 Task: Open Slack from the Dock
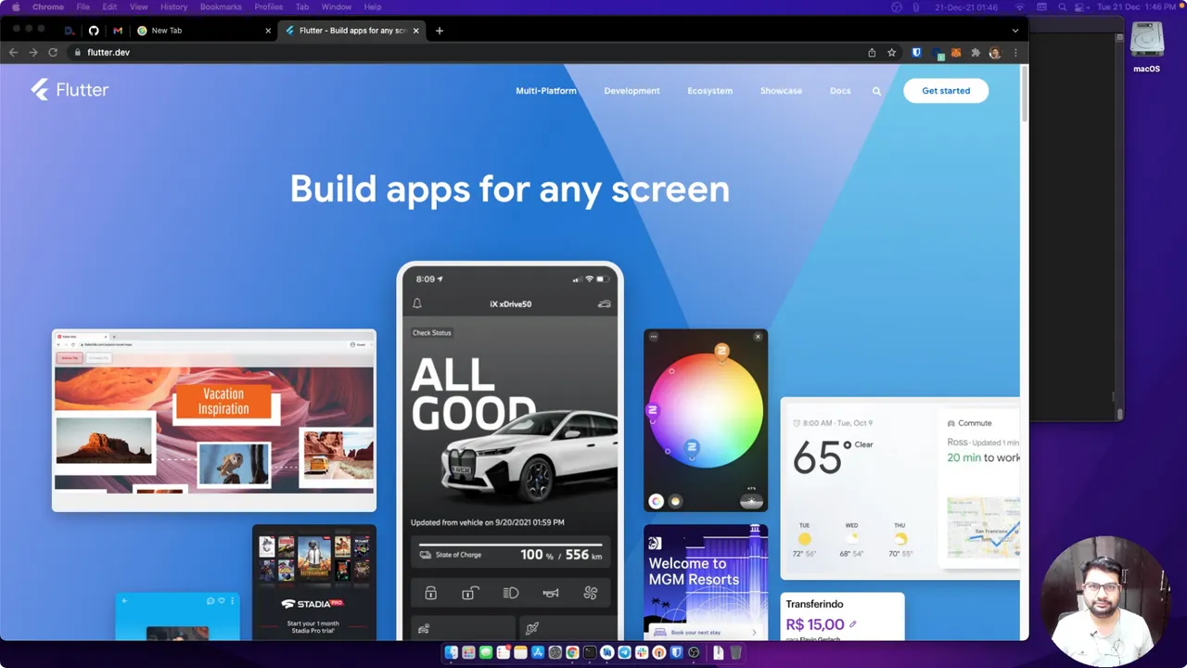(x=642, y=652)
